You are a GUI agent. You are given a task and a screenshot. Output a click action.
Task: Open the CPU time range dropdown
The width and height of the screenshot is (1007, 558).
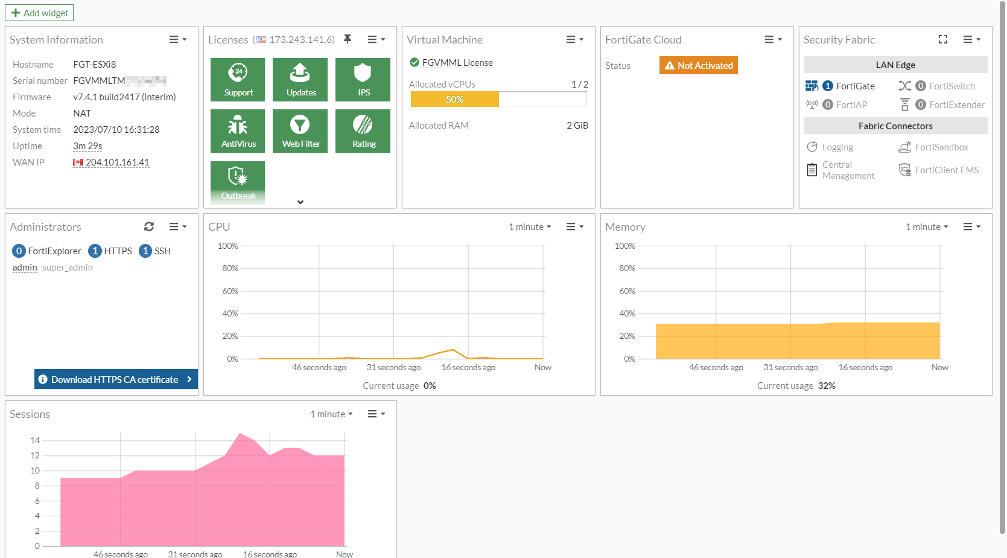[x=529, y=226]
